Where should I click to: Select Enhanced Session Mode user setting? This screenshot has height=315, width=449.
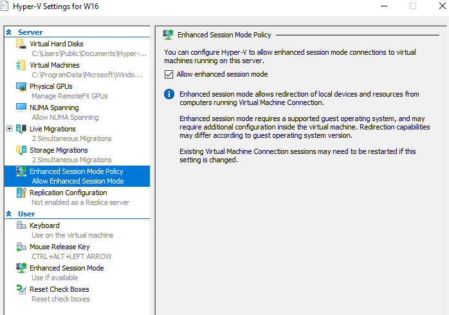point(66,268)
